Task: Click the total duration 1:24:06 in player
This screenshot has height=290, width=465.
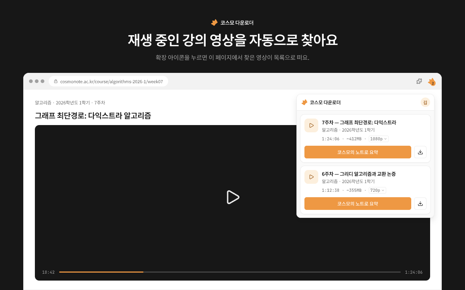Action: (414, 272)
